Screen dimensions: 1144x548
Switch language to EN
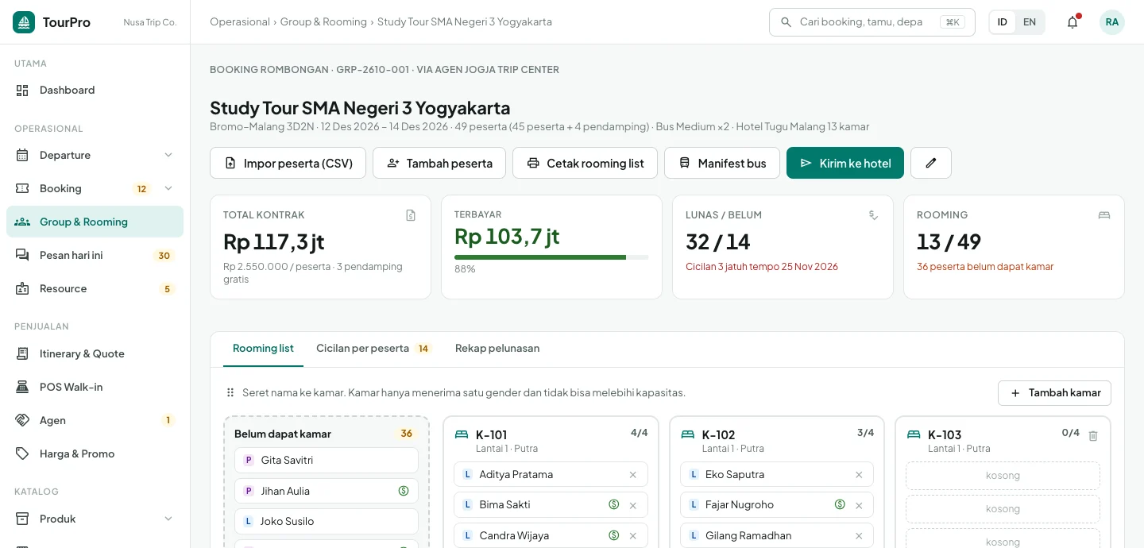pyautogui.click(x=1030, y=22)
